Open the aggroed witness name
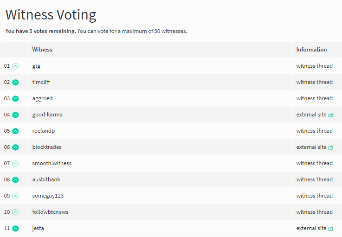Screen dimensions: 342x237 coord(42,98)
